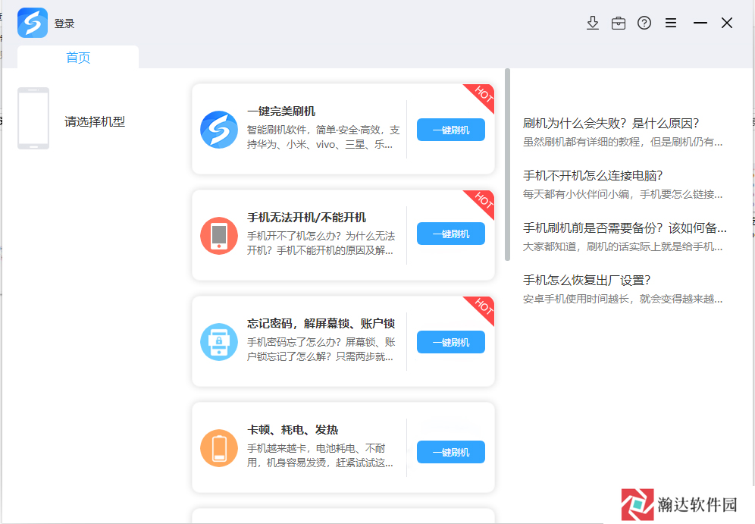Screen dimensions: 755x524
Task: Open article 手机刷机前是否需要备份？
Action: 625,227
